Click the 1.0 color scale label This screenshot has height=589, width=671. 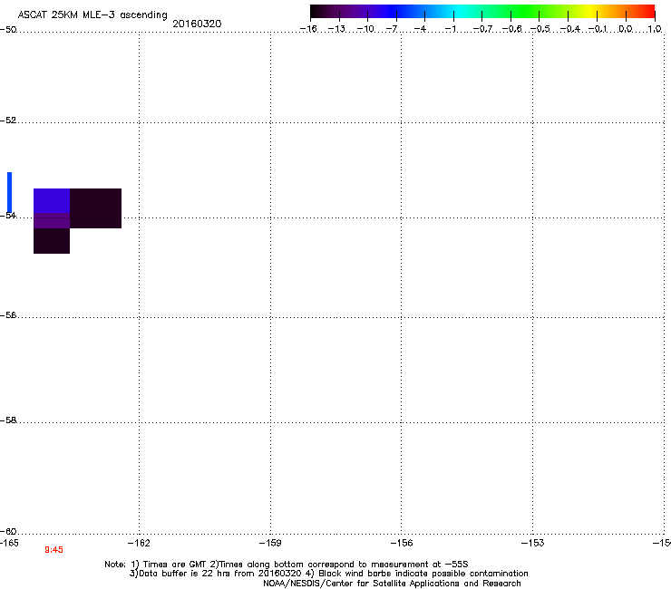655,29
